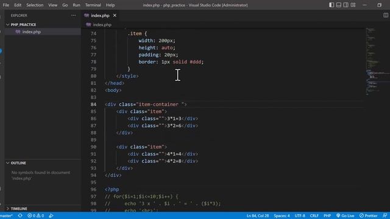Open the Customize Layout icon

353,5
